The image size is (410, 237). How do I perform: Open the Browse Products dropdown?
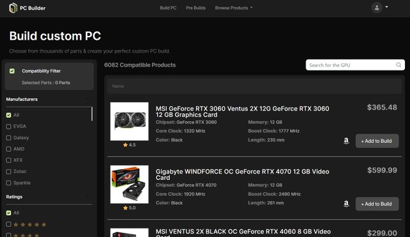click(x=234, y=8)
